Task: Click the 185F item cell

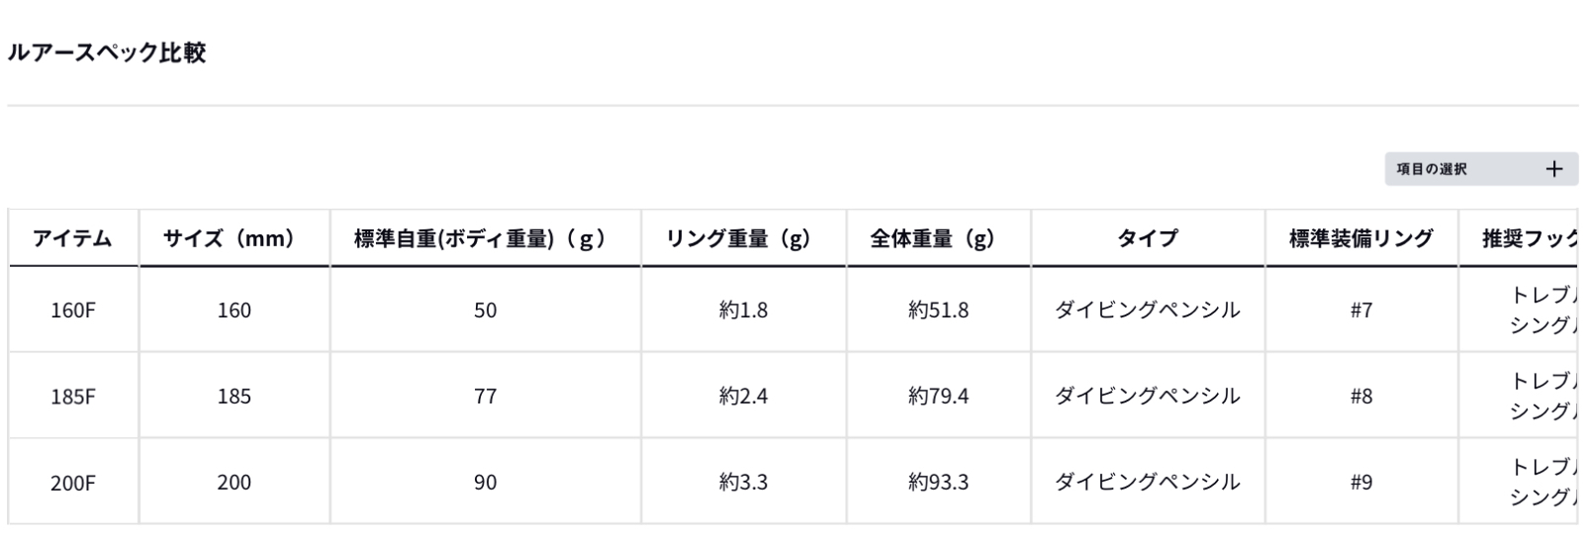Action: click(x=73, y=397)
